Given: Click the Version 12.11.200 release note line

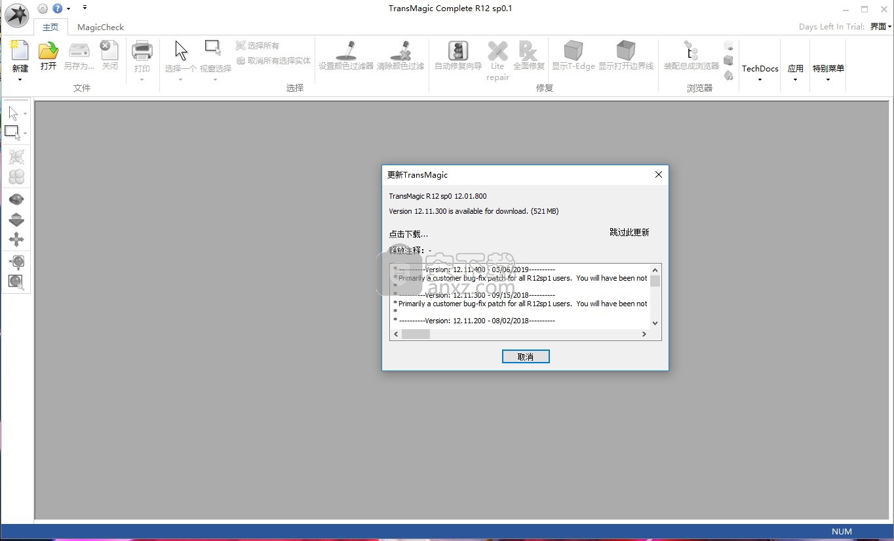Looking at the screenshot, I should pyautogui.click(x=474, y=321).
